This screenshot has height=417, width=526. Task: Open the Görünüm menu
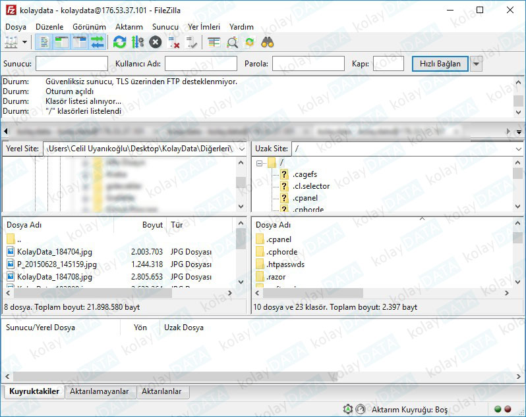click(x=89, y=27)
